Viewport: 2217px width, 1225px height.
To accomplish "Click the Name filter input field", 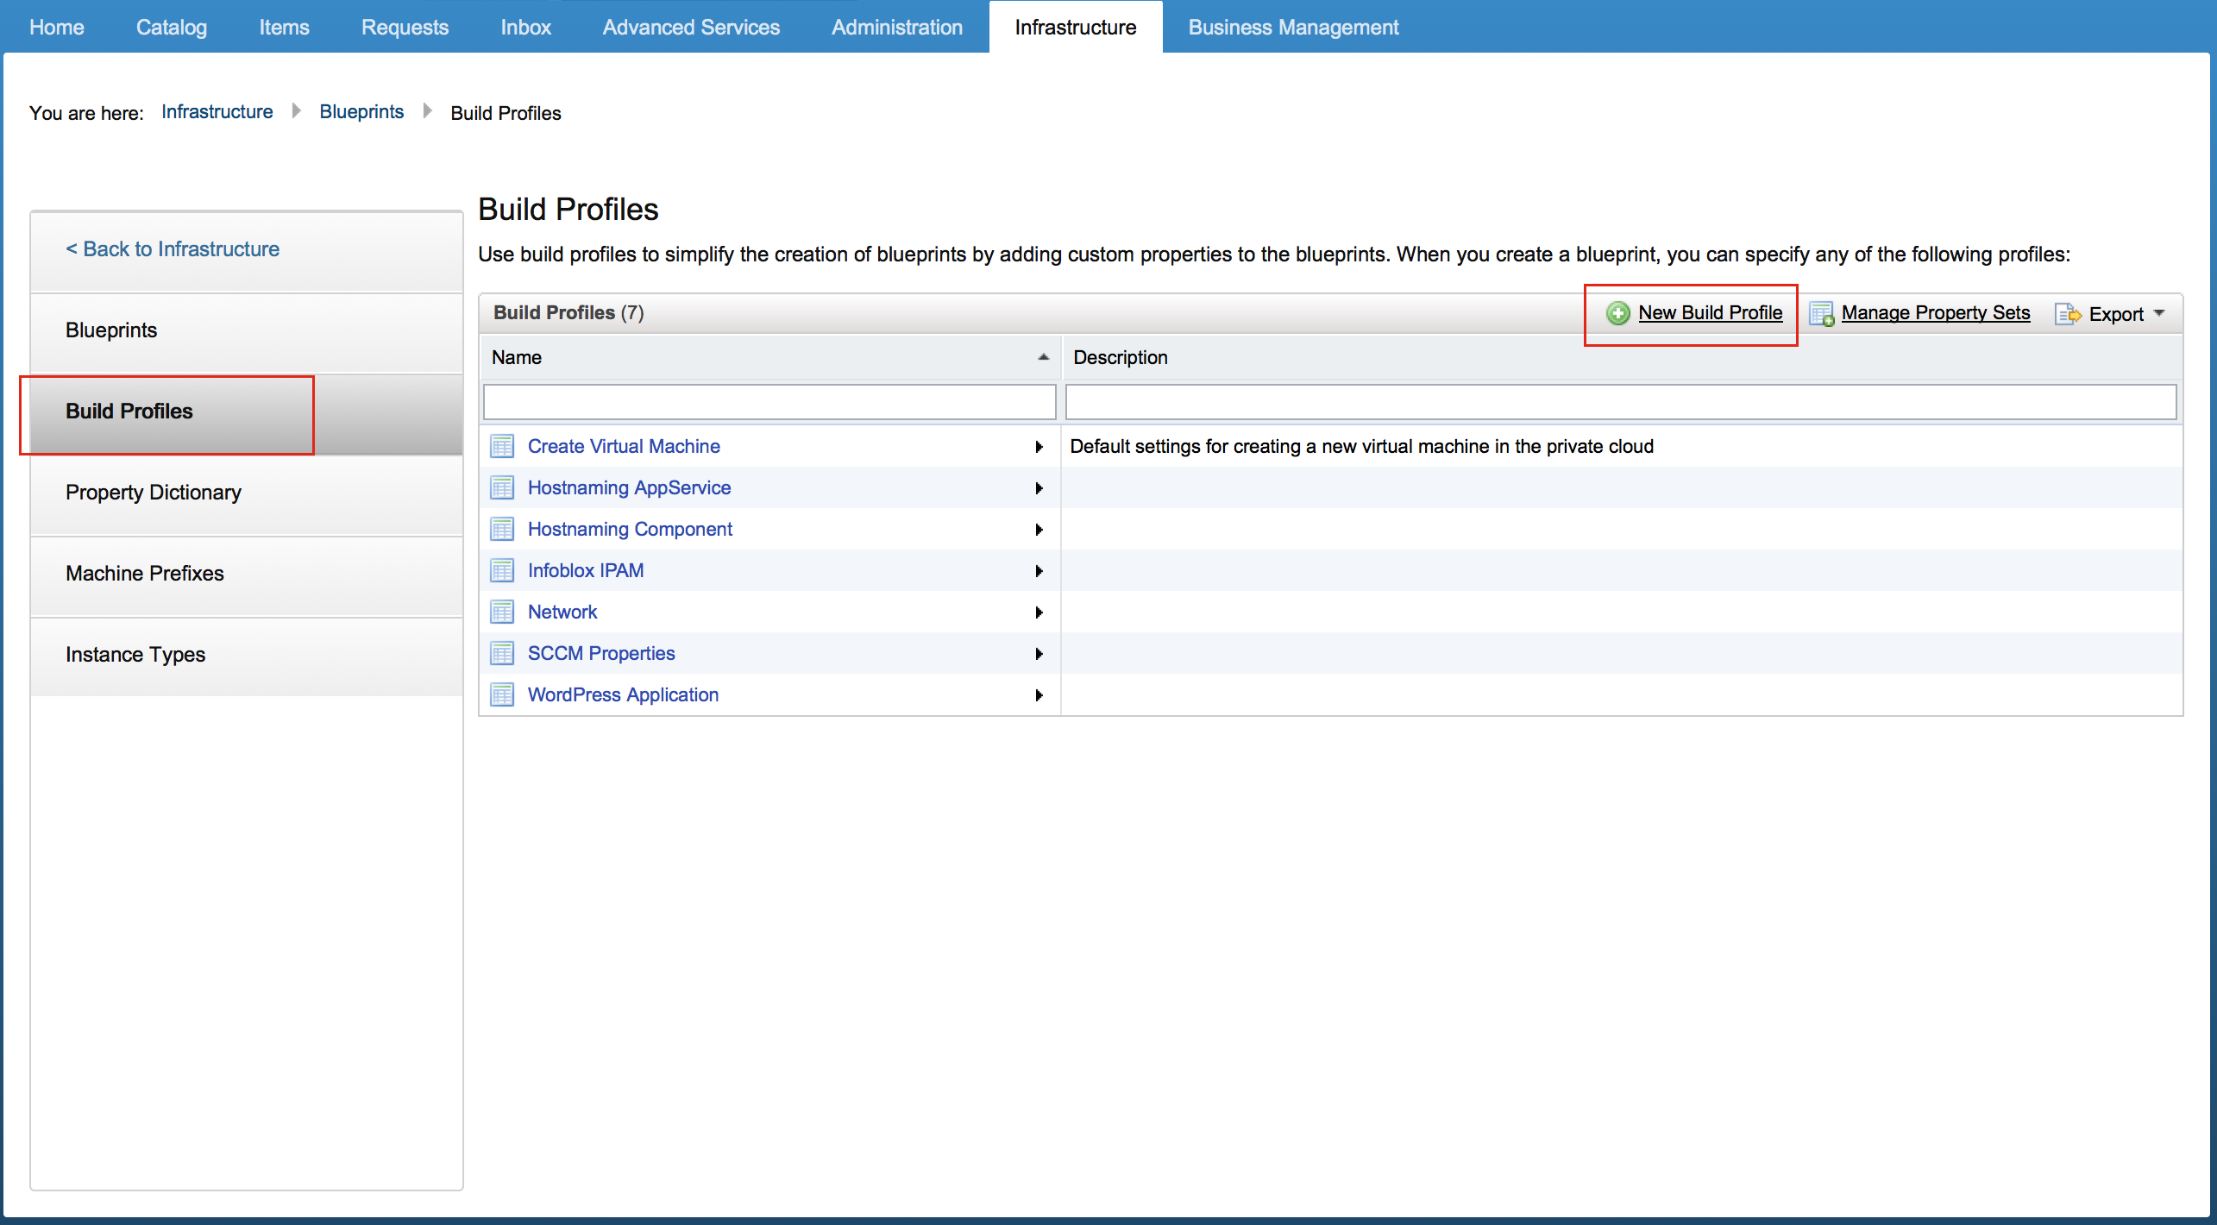I will [x=769, y=402].
